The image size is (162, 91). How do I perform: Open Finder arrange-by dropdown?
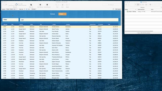tap(147, 5)
